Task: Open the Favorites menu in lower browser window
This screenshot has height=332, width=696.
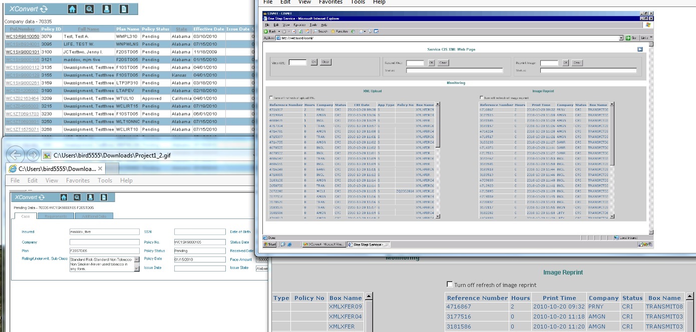Action: pyautogui.click(x=78, y=180)
